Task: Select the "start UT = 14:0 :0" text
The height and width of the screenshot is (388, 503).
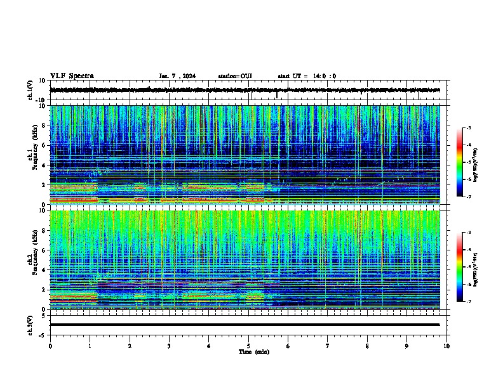Action: pyautogui.click(x=307, y=76)
